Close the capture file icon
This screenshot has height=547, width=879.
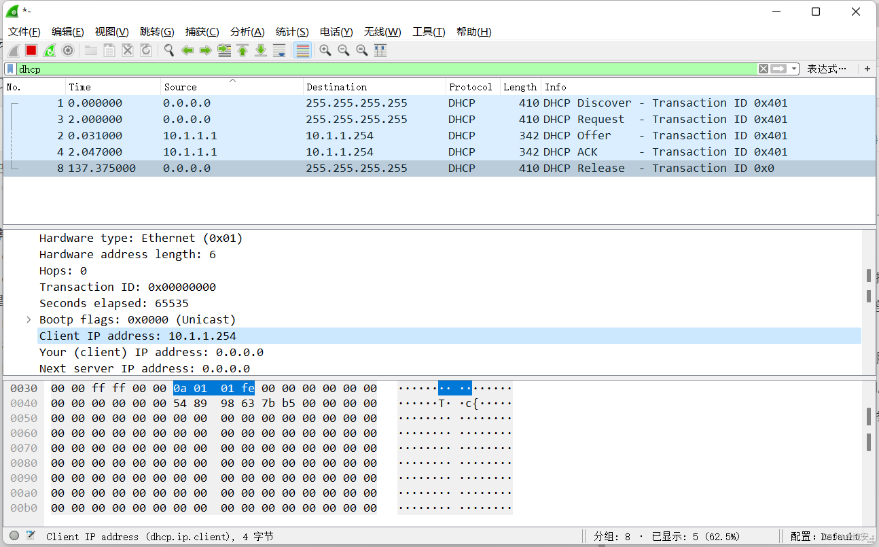127,50
